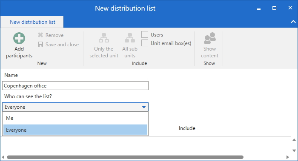This screenshot has width=298, height=161.
Task: Click Save and close
Action: click(x=58, y=44)
